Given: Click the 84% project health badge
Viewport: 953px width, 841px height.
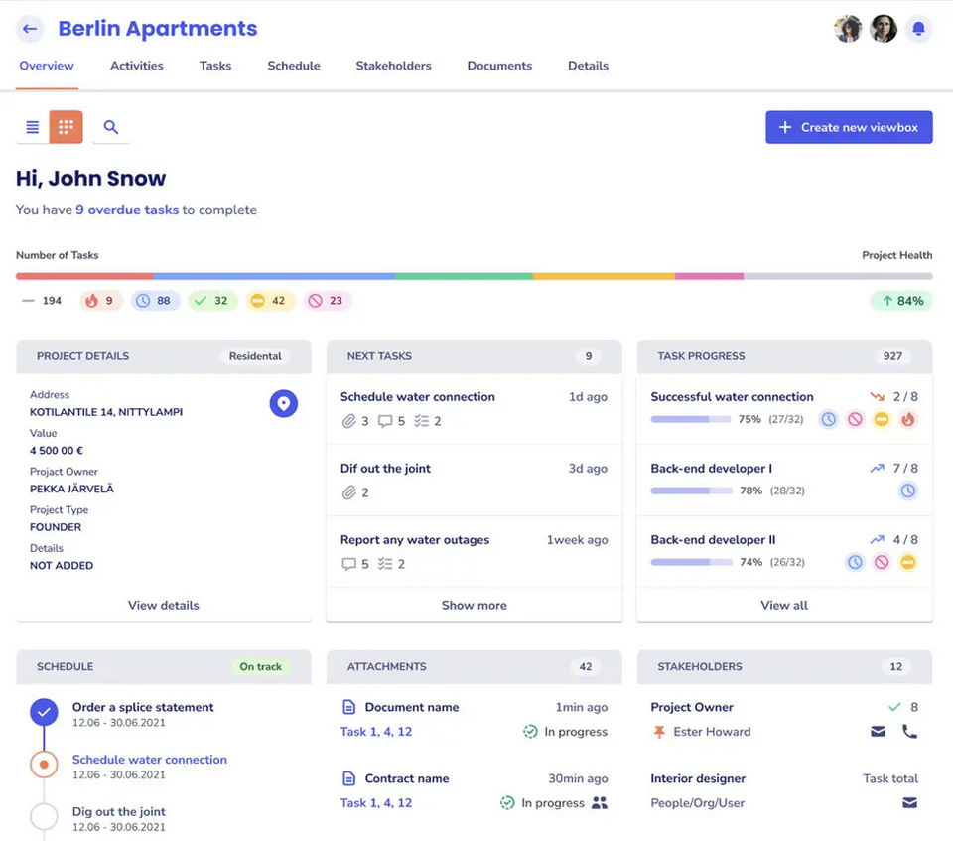Looking at the screenshot, I should point(901,301).
